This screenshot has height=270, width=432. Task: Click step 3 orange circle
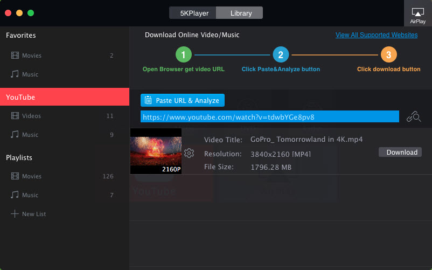389,54
